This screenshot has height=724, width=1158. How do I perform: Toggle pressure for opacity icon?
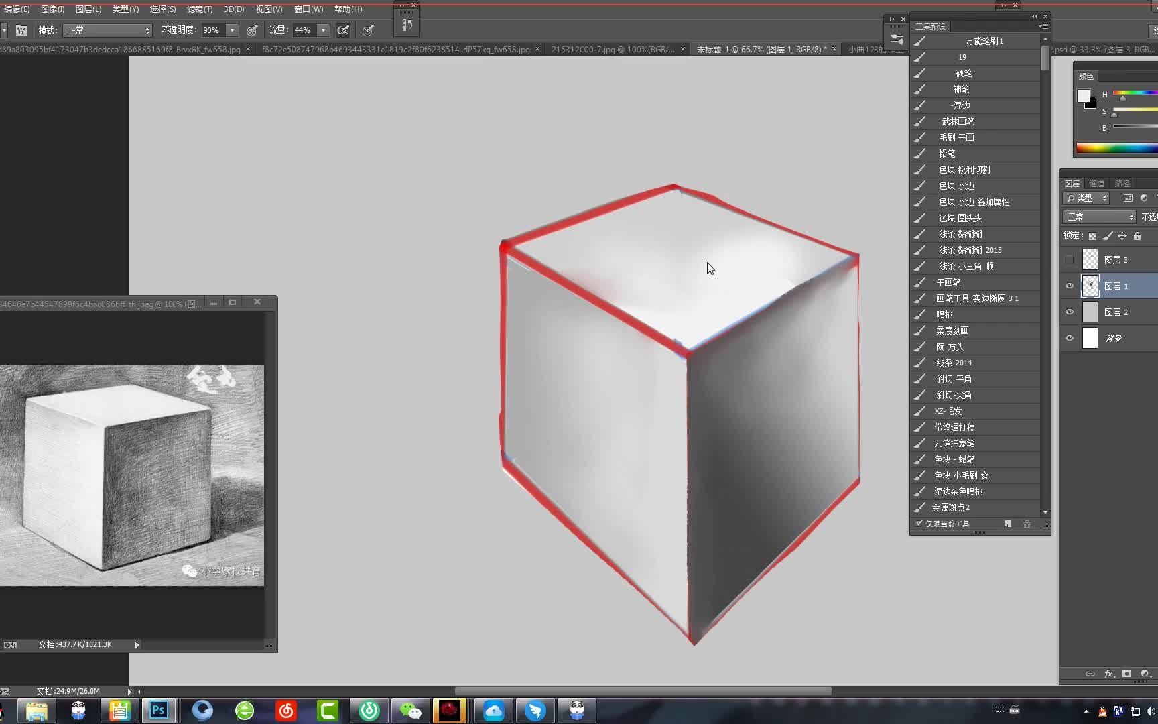pos(252,30)
